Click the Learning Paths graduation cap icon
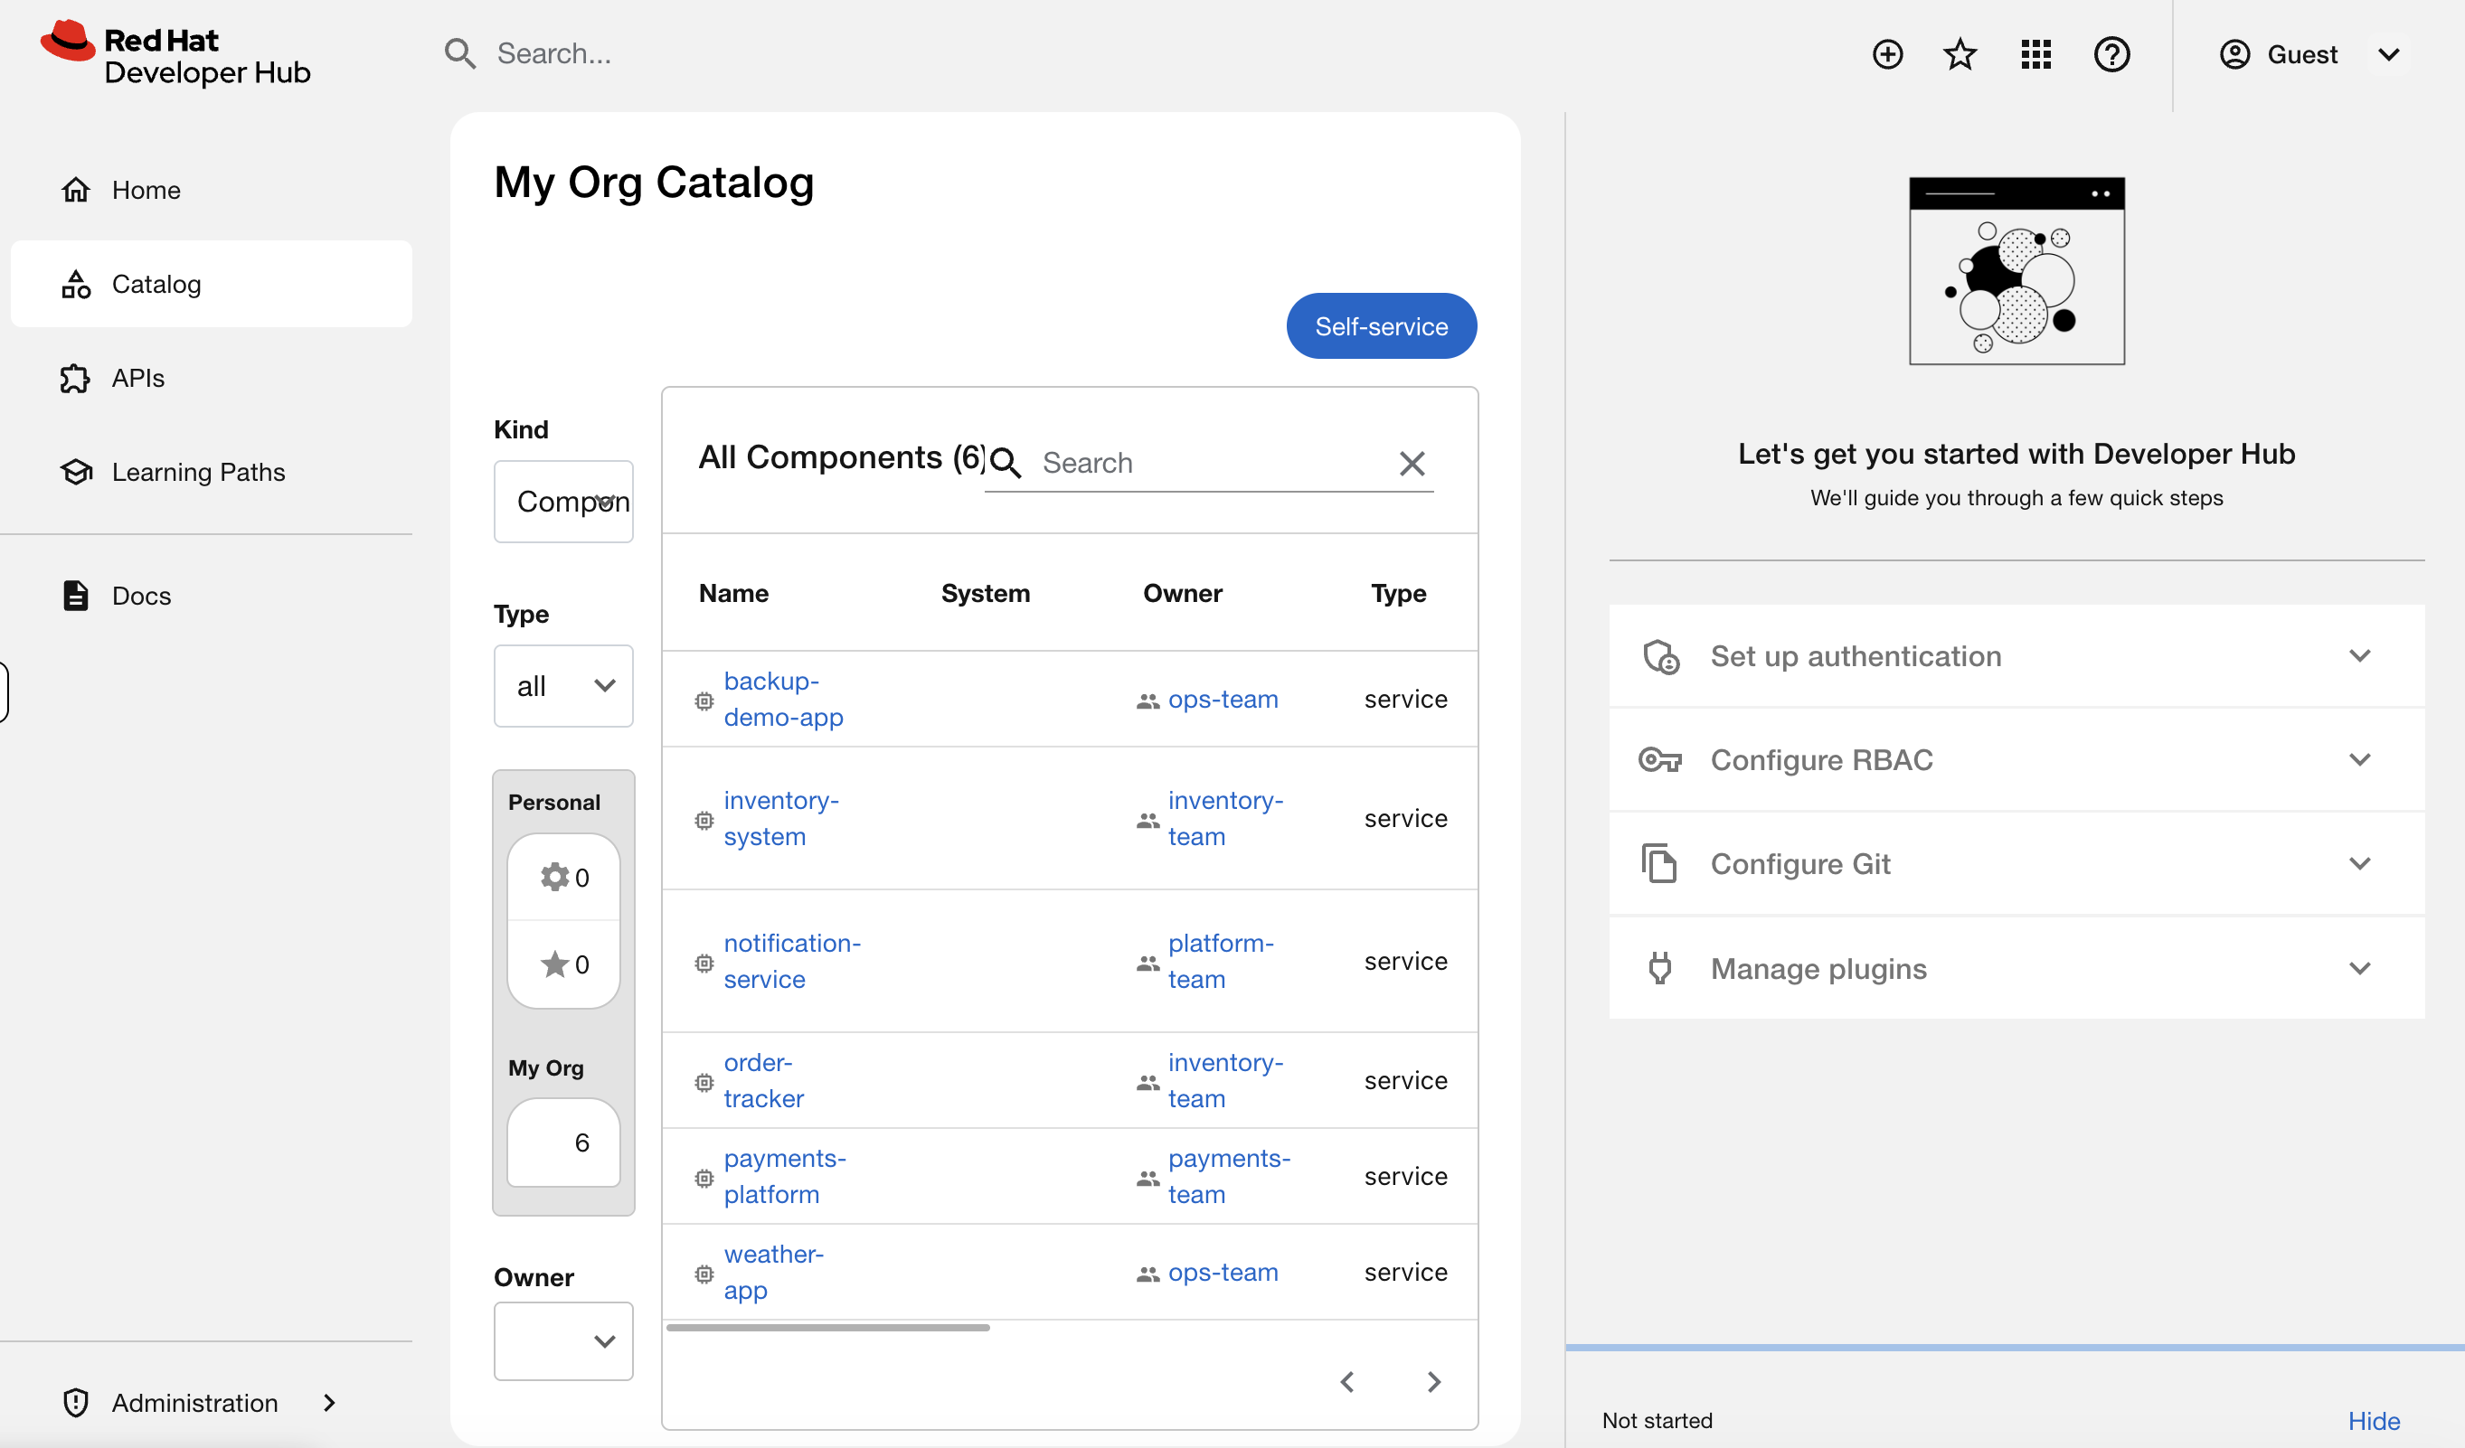The image size is (2465, 1448). point(76,472)
